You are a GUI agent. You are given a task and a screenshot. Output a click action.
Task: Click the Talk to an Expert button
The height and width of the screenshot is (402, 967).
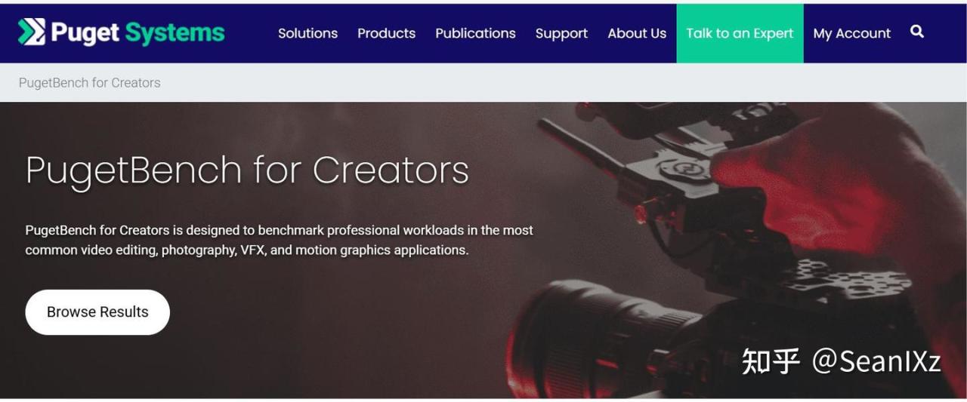(740, 33)
